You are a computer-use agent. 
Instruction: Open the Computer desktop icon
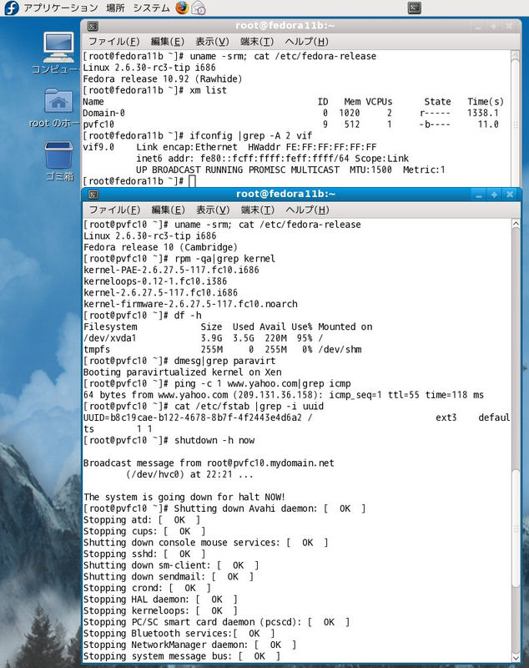click(58, 53)
